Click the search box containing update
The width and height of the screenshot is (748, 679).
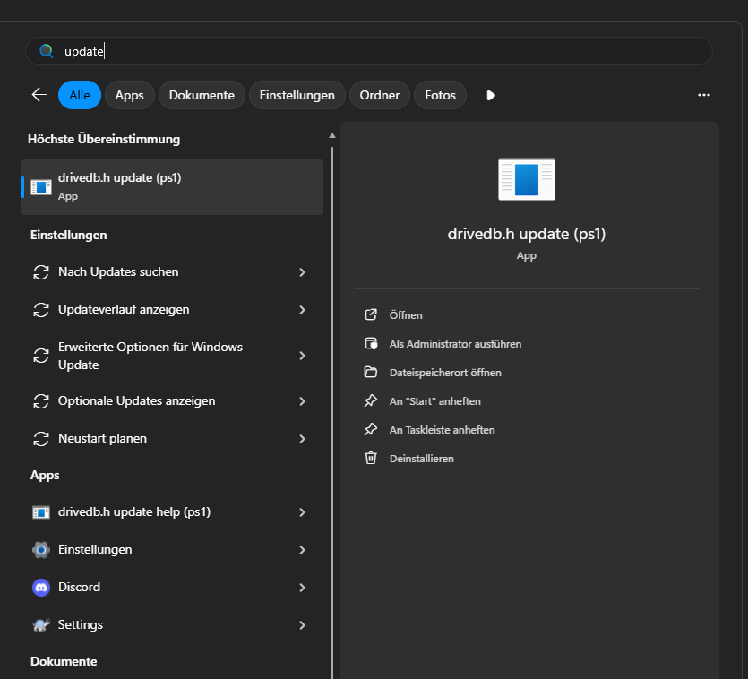[x=369, y=51]
